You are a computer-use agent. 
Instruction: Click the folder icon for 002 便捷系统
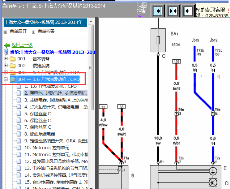coord(12,65)
